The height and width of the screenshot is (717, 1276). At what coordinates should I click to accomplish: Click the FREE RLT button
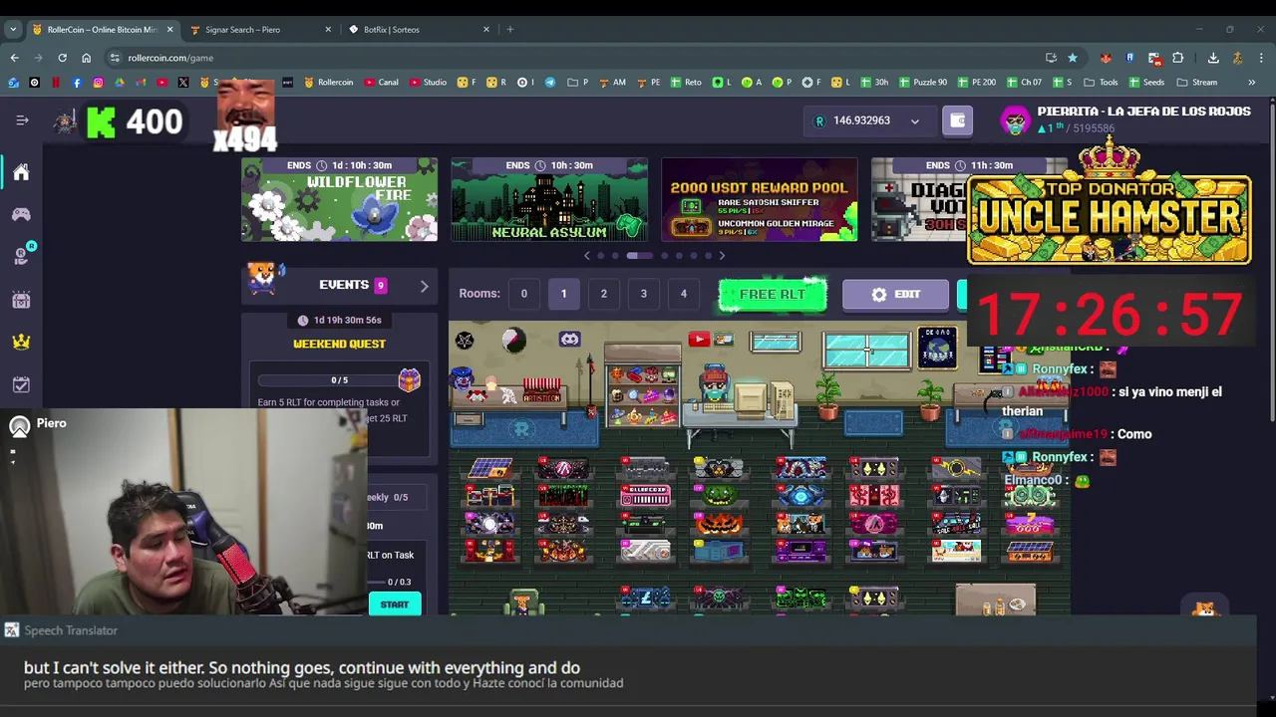[773, 295]
